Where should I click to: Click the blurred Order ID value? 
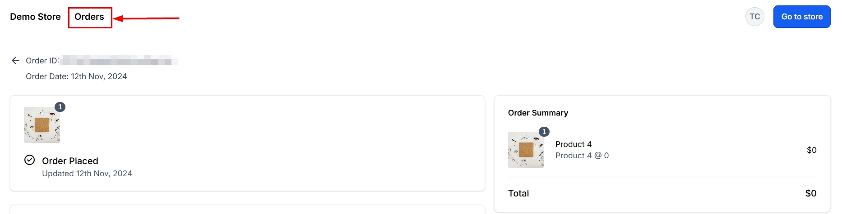click(x=118, y=61)
